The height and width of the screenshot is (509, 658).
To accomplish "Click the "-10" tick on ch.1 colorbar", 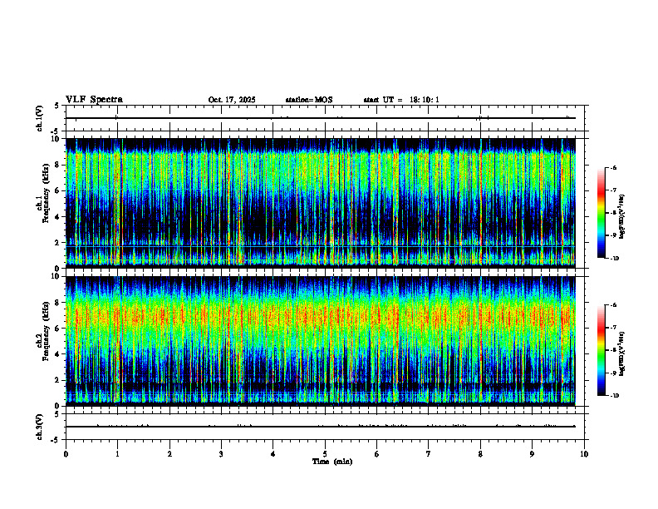I will click(x=615, y=259).
